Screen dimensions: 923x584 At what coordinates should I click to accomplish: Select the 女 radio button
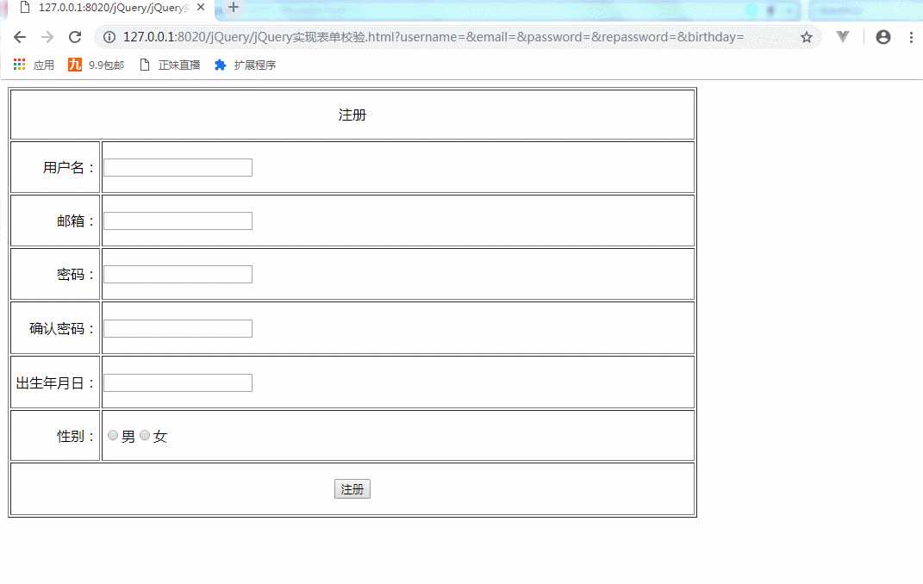click(145, 436)
